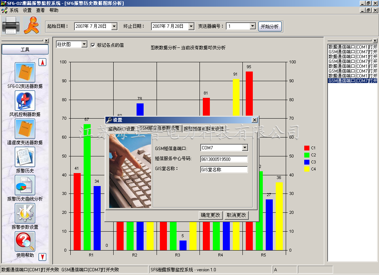Screen dimensions: 379x275
Task: Open 报警历史曲线分析 chart icon
Action: [x=25, y=185]
